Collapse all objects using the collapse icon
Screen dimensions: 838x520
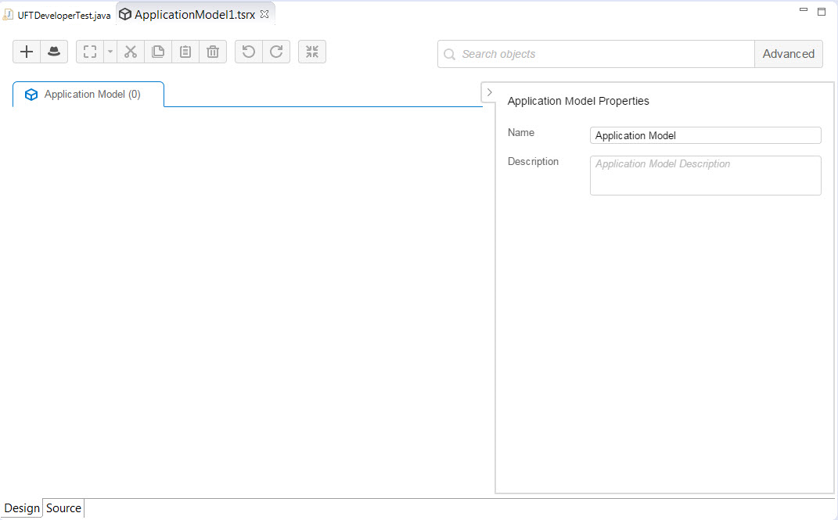312,52
